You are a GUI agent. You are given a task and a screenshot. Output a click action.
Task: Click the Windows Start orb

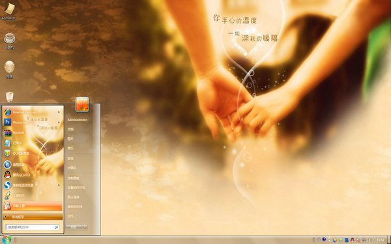coord(7,239)
